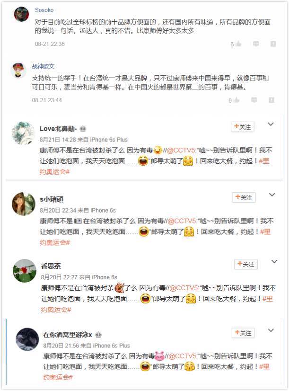Open Sosoko's profile avatar

pos(21,14)
